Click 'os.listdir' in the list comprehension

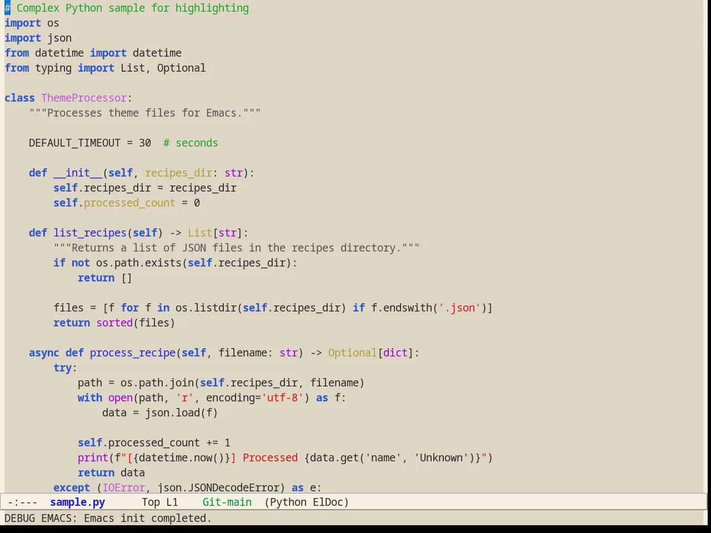[206, 308]
